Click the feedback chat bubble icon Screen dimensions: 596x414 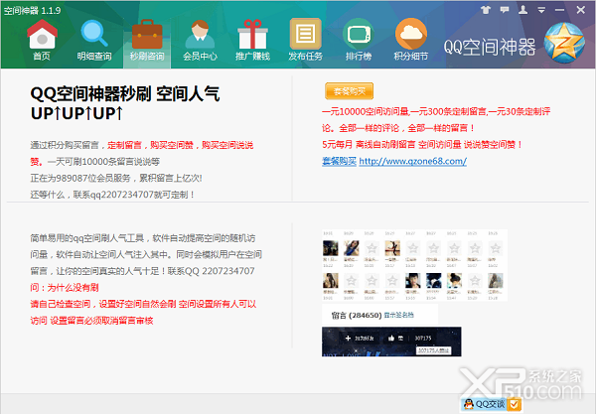(505, 10)
